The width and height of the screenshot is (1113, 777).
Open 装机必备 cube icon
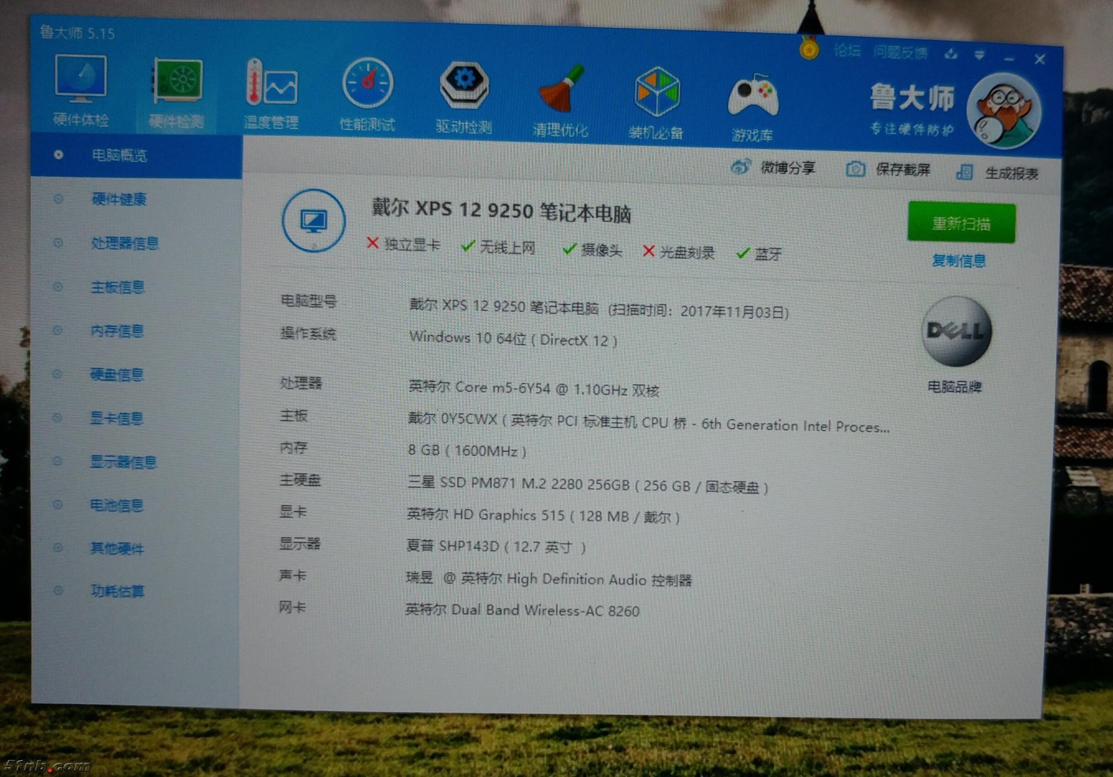pos(656,93)
